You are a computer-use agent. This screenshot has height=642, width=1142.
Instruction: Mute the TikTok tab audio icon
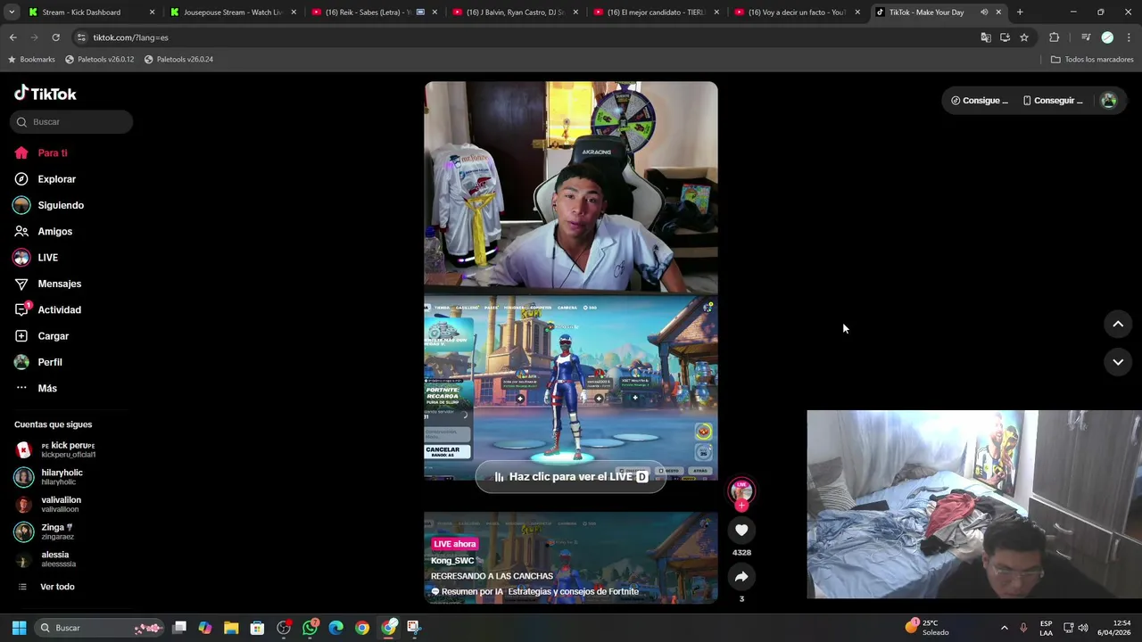[984, 12]
